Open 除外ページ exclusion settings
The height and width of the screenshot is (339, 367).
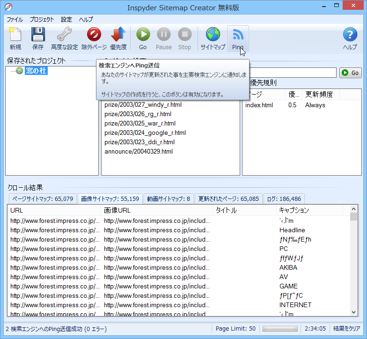[x=94, y=38]
